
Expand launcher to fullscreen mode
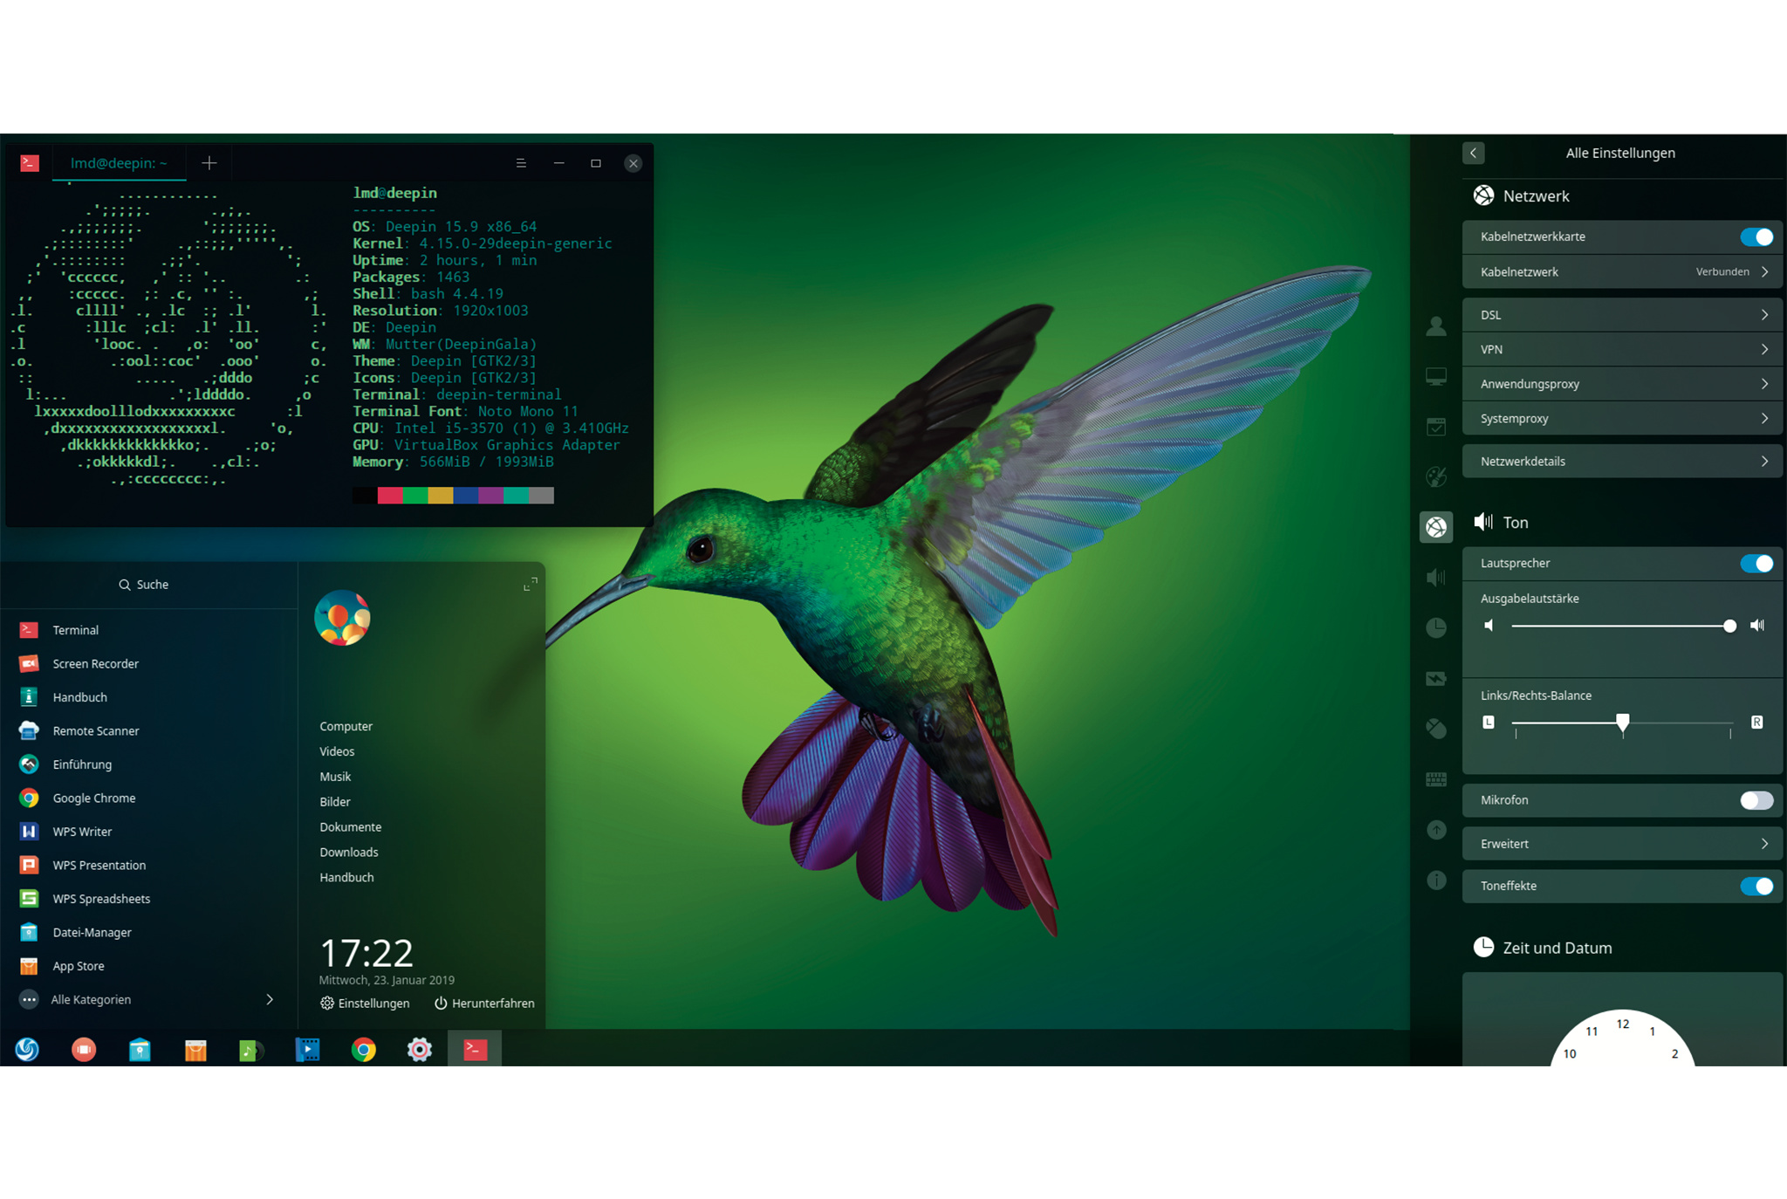(530, 585)
